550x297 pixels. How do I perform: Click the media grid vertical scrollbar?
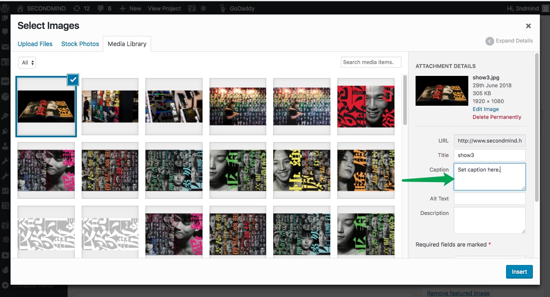(405, 100)
